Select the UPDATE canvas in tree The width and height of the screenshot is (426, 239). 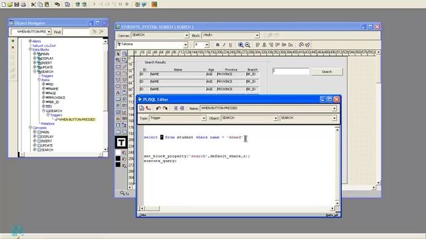pos(47,145)
